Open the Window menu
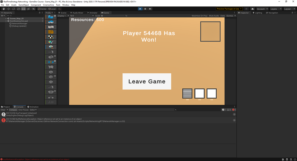The height and width of the screenshot is (161, 297). point(66,5)
